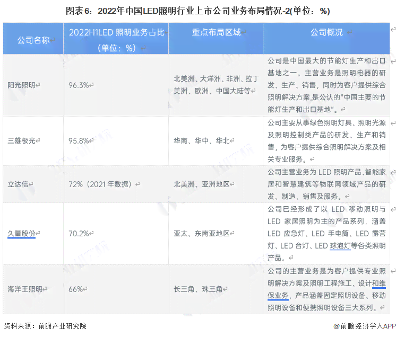The width and height of the screenshot is (396, 337).
Task: Select the 重点布局区域 column header
Action: pyautogui.click(x=216, y=32)
